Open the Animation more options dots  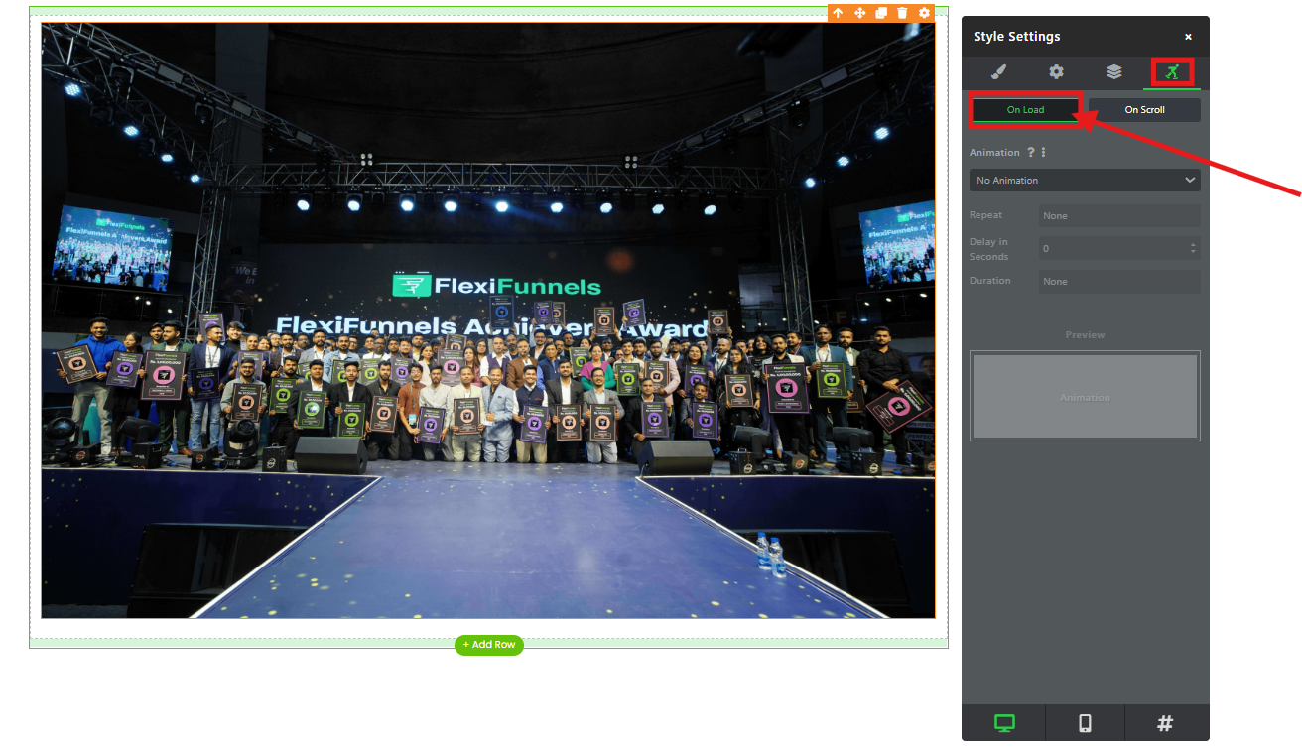click(x=1044, y=153)
